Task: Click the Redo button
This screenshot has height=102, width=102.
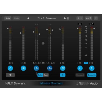Action: pos(16,18)
